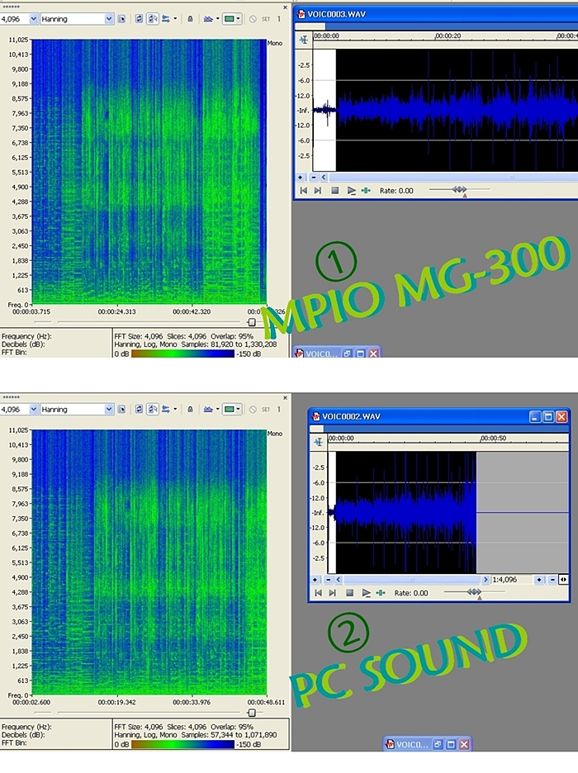Click green scrub icon in VOIC0002.WAV window

coord(381,593)
